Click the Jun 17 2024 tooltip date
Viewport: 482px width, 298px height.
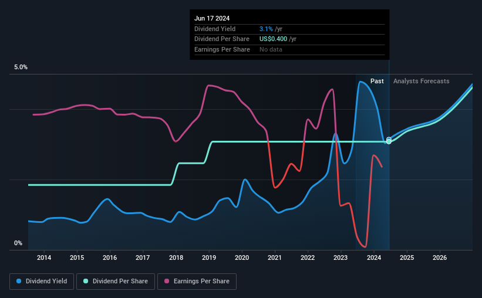[x=212, y=18]
